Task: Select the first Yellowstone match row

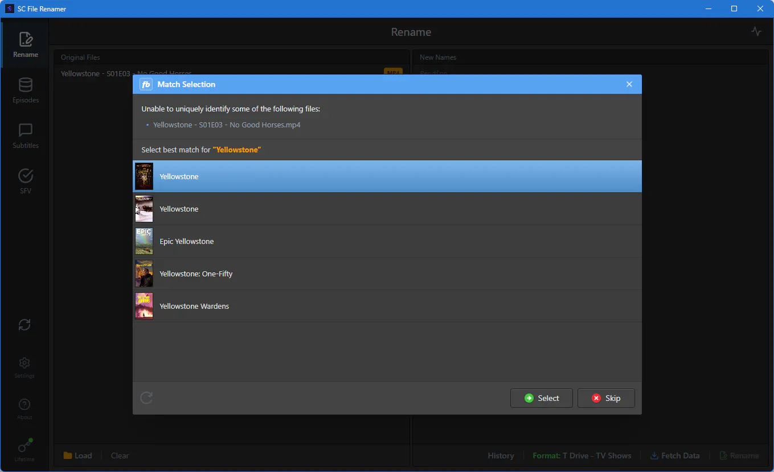Action: click(387, 176)
